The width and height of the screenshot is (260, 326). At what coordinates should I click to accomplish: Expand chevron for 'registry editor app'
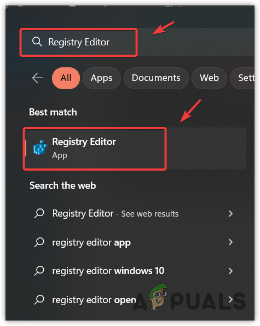(x=230, y=242)
